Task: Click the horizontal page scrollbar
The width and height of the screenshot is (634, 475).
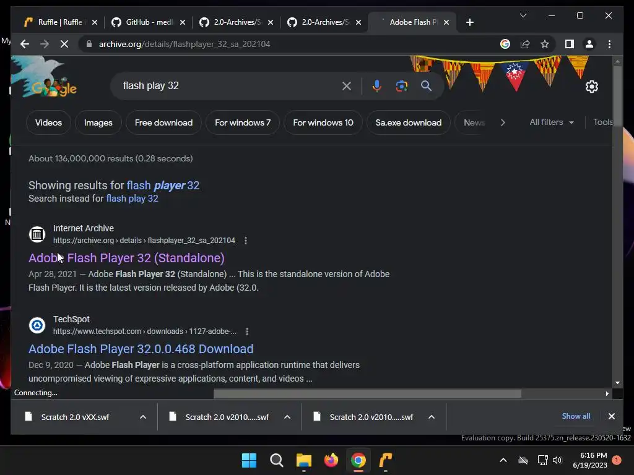Action: [367, 393]
